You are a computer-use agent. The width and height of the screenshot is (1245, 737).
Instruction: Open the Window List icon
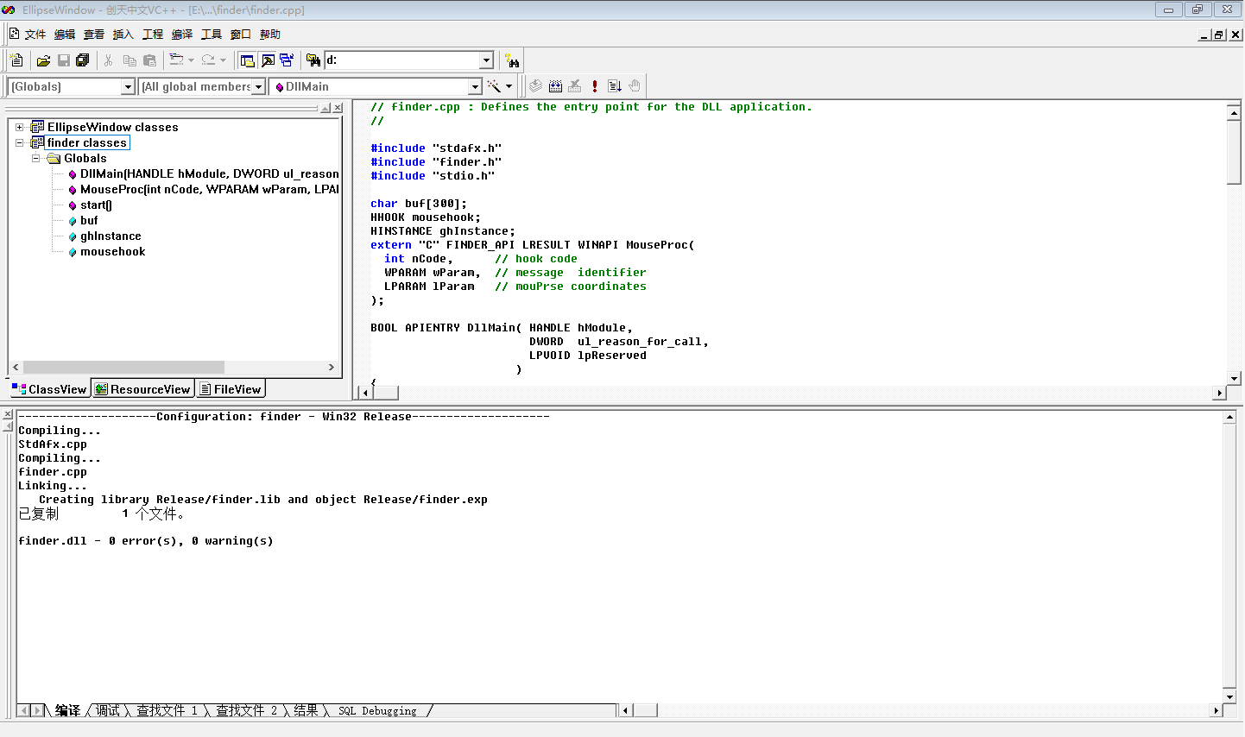click(x=287, y=60)
